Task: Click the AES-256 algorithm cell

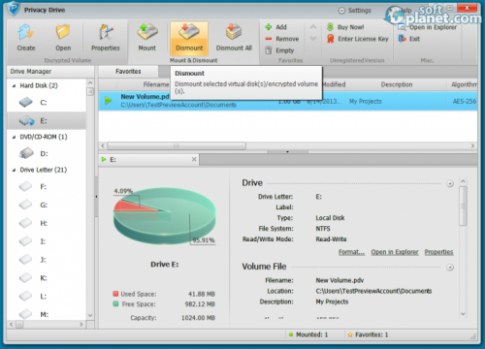Action: click(x=465, y=102)
